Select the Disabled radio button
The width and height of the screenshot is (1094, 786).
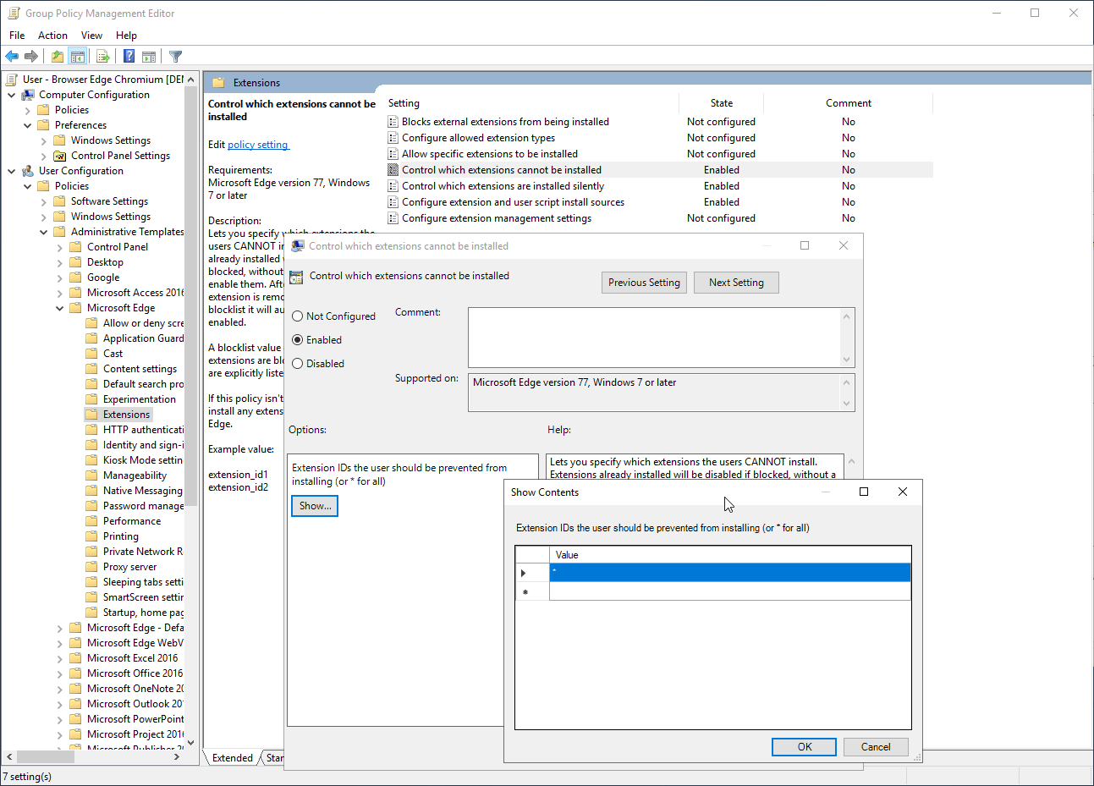point(298,363)
